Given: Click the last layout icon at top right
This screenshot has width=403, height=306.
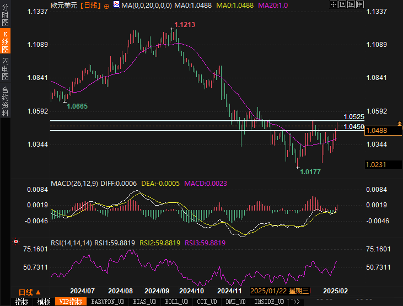Looking at the screenshot, I should pos(361,4).
